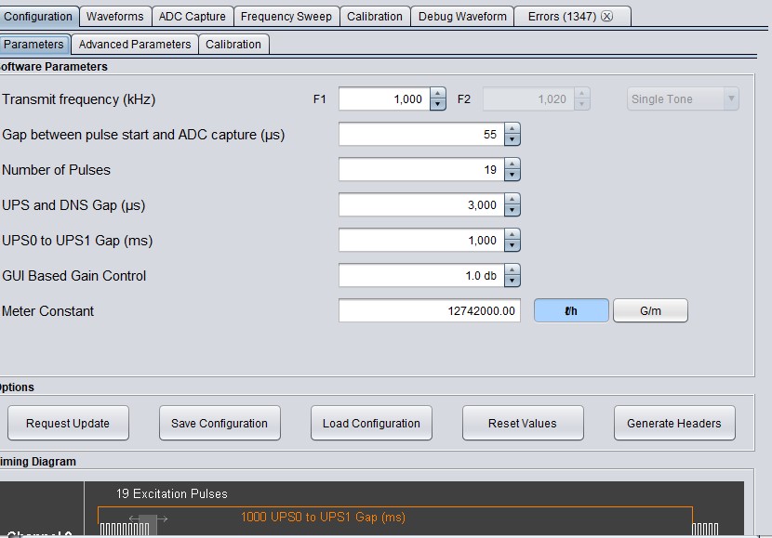Click the GUI Based Gain Control field
This screenshot has width=772, height=538.
(422, 276)
